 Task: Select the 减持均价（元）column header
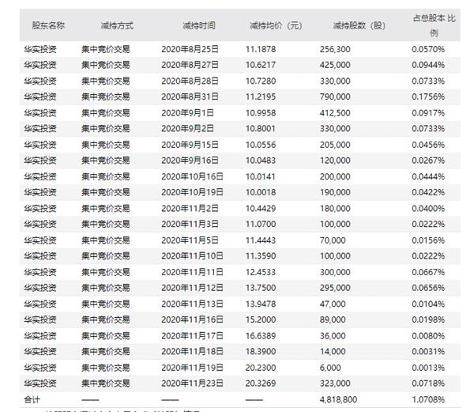tap(276, 26)
